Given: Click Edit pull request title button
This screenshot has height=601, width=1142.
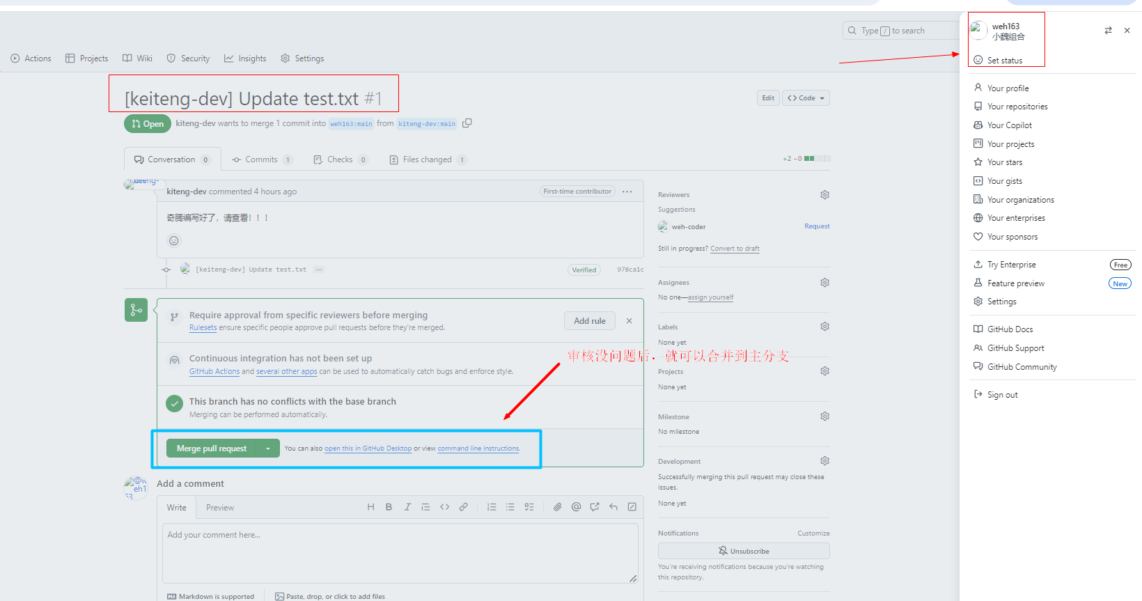Looking at the screenshot, I should pyautogui.click(x=768, y=98).
